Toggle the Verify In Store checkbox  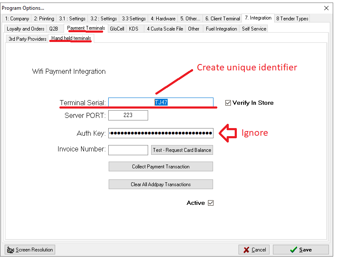(228, 103)
